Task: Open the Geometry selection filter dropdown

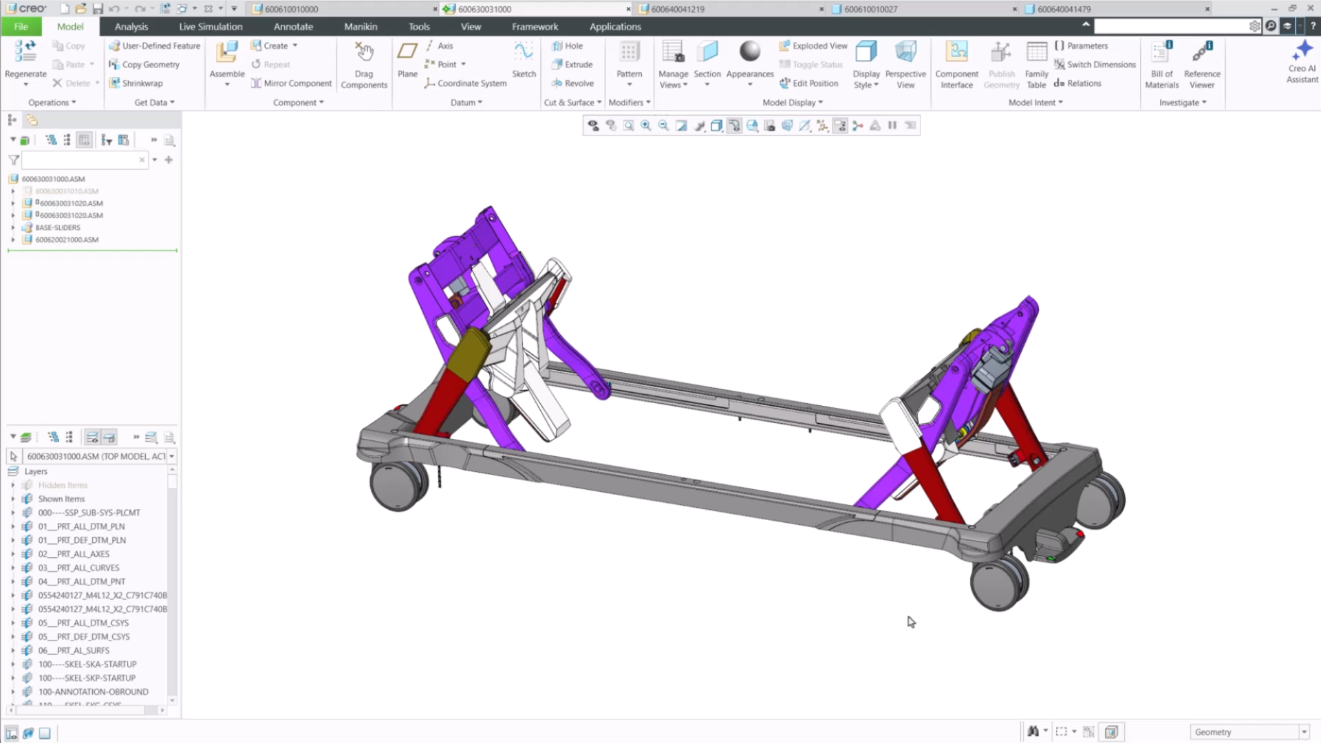Action: (1304, 732)
